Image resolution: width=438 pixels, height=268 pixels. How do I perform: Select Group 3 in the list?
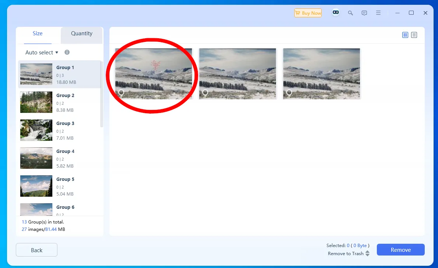coord(59,130)
